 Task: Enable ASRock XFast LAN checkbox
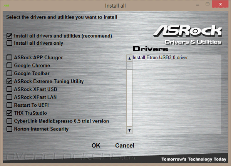(x=9, y=97)
